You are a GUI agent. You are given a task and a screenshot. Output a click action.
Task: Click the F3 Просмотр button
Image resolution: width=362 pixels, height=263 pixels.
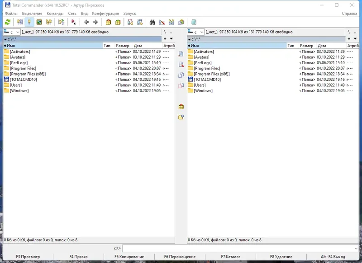28,257
